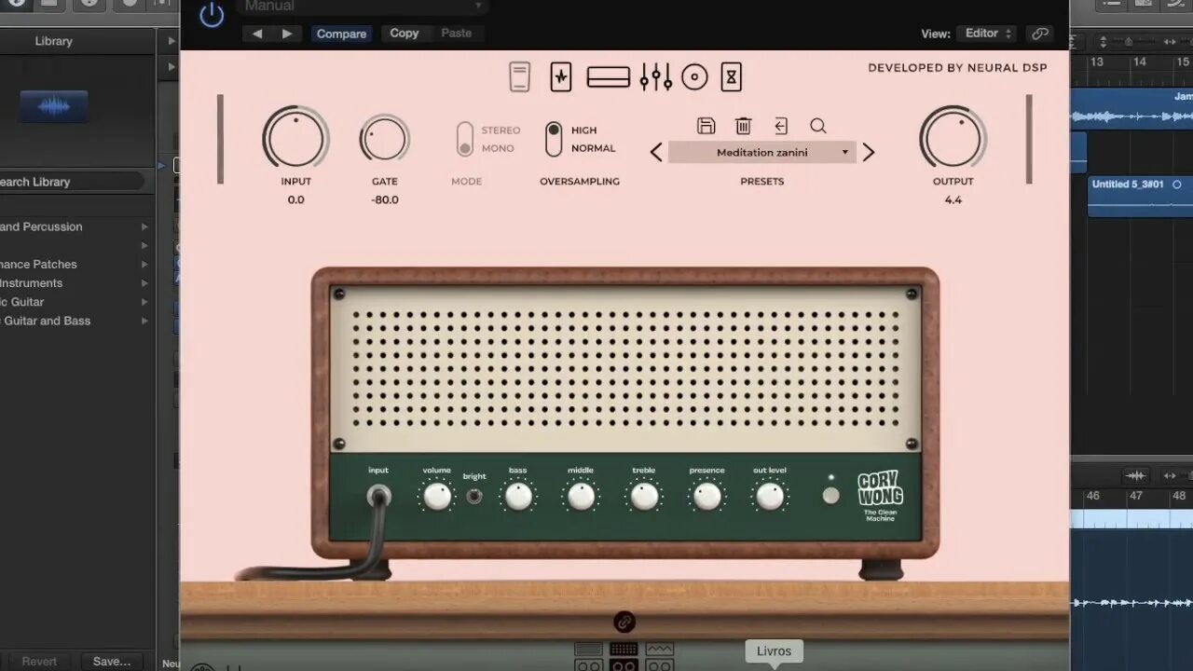Toggle the oversampling HIGH/NORMAL switch
The image size is (1193, 671).
(x=554, y=139)
